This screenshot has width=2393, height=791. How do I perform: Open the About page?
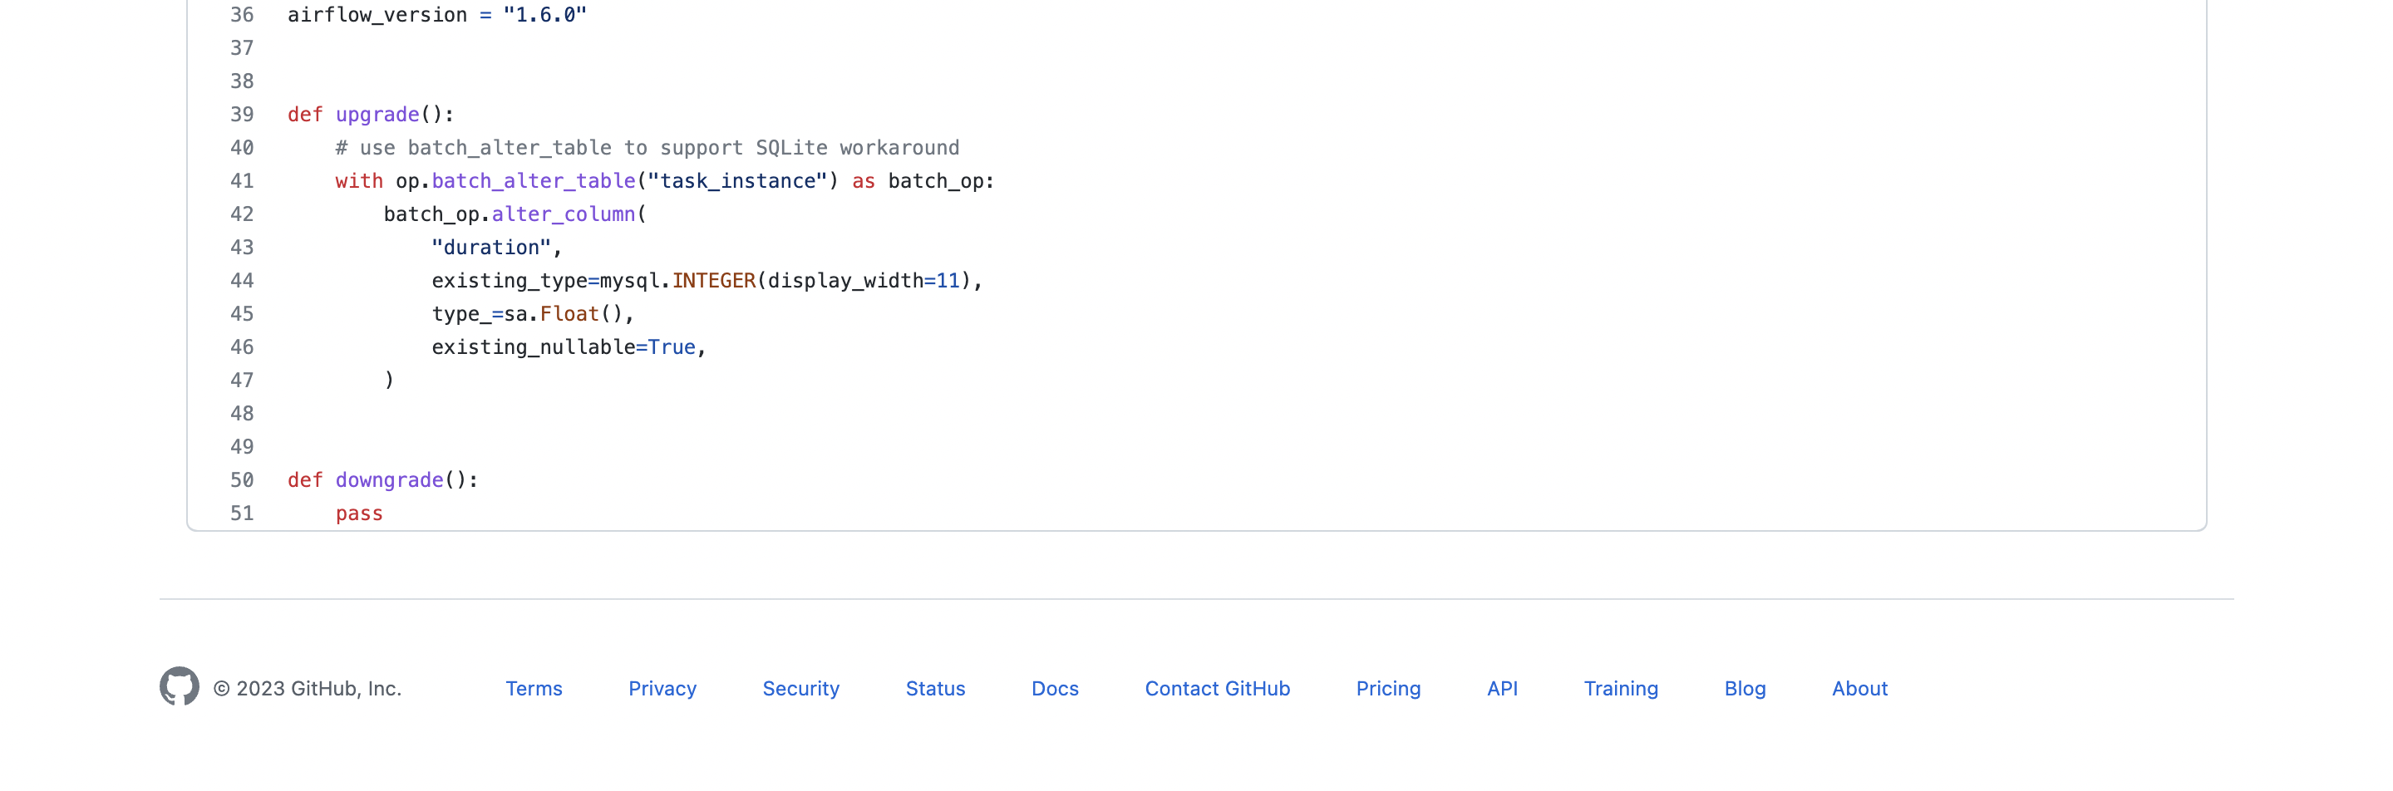1858,688
